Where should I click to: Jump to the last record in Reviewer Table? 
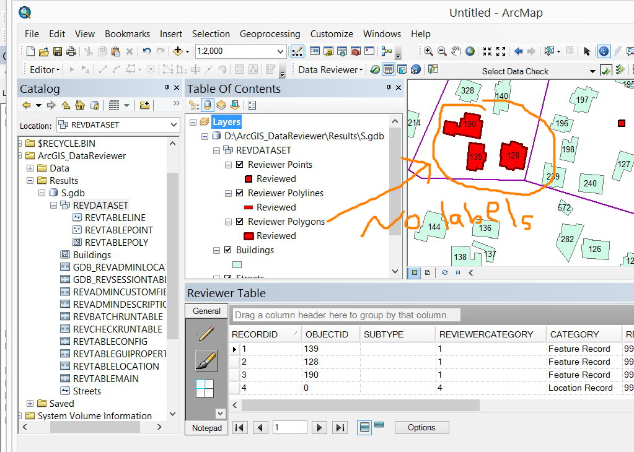tap(340, 427)
